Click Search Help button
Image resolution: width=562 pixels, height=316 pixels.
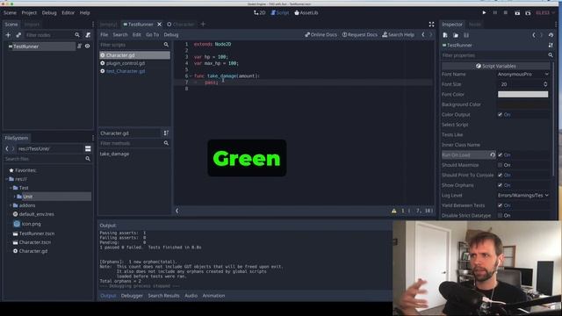point(398,35)
